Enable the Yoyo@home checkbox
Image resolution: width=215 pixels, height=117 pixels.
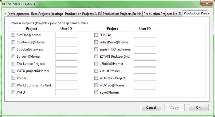click(x=96, y=92)
